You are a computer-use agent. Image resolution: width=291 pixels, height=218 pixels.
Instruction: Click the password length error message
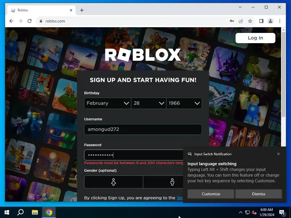(134, 163)
